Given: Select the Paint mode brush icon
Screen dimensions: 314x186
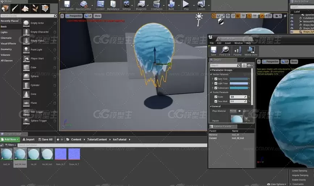Looking at the screenshot, I should (x=15, y=8).
